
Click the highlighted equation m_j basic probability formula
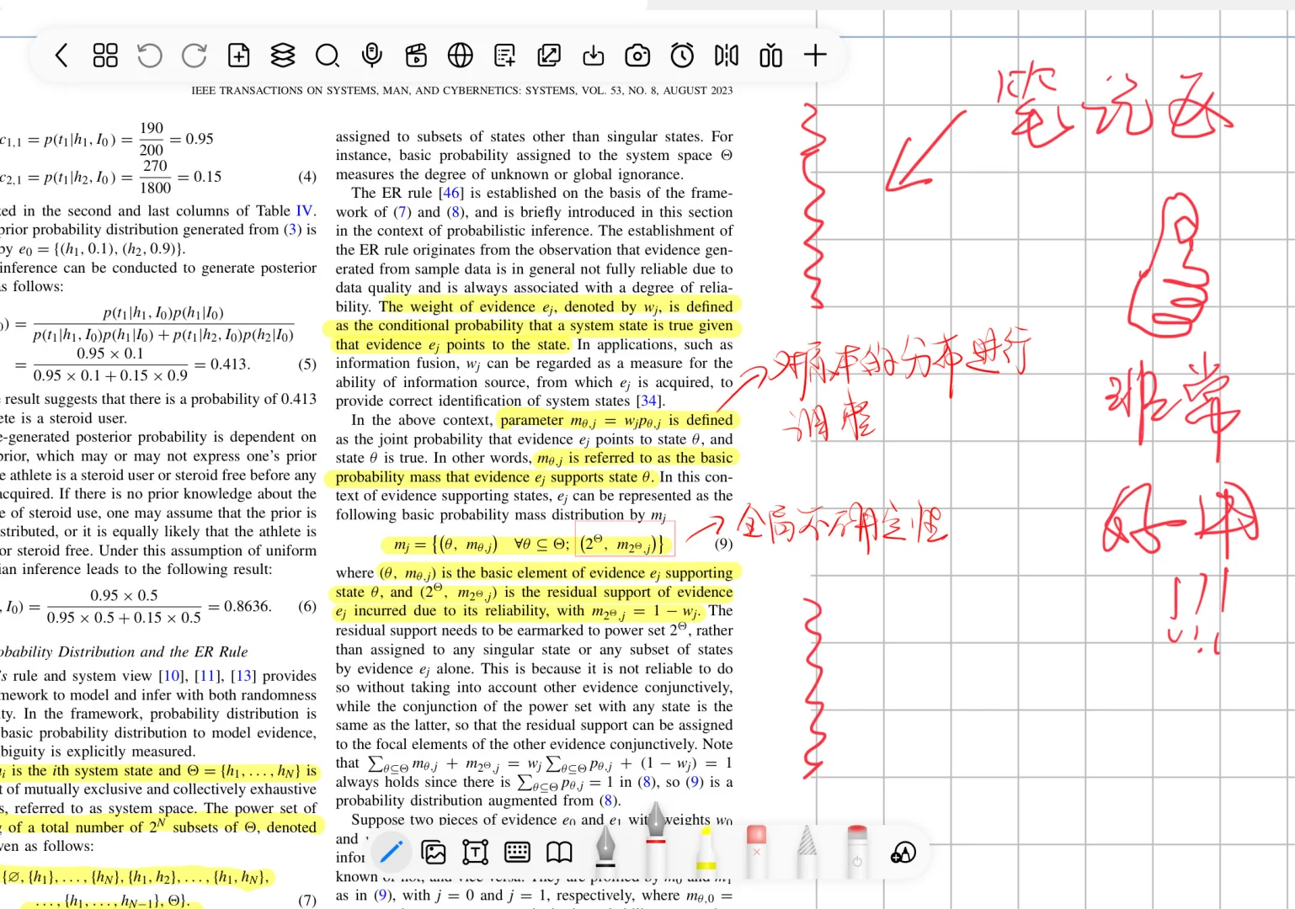click(529, 545)
